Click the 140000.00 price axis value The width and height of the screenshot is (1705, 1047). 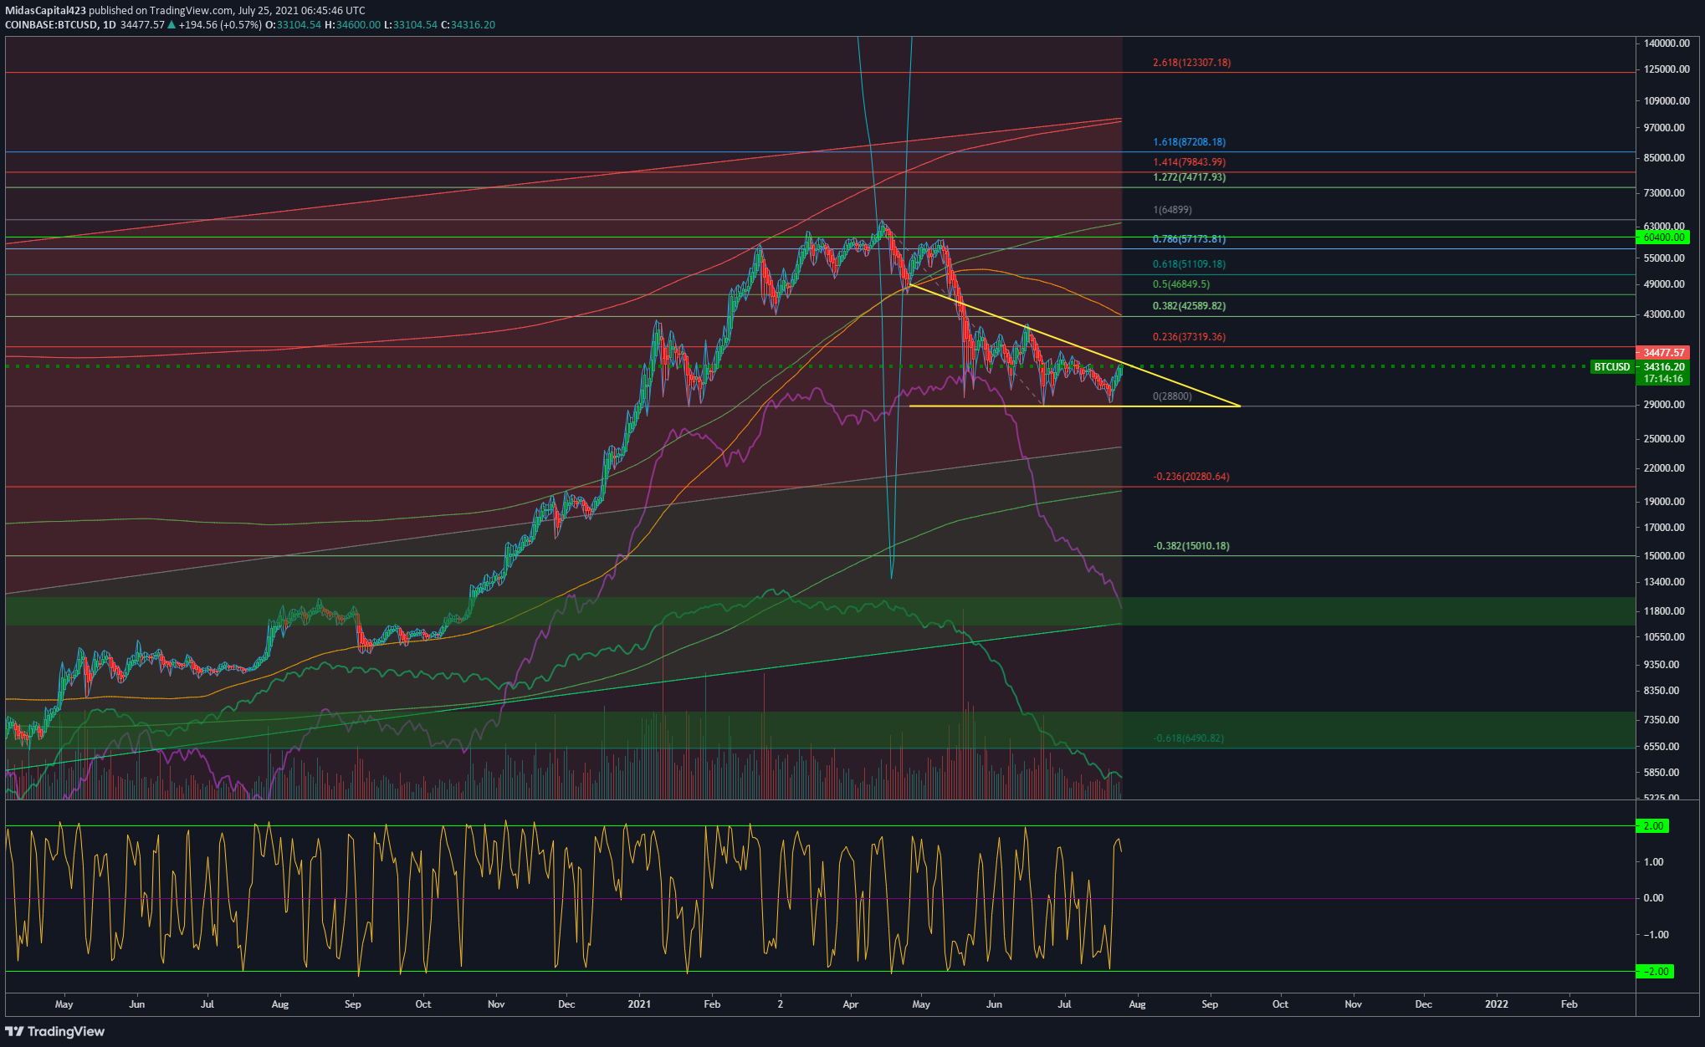pyautogui.click(x=1667, y=43)
